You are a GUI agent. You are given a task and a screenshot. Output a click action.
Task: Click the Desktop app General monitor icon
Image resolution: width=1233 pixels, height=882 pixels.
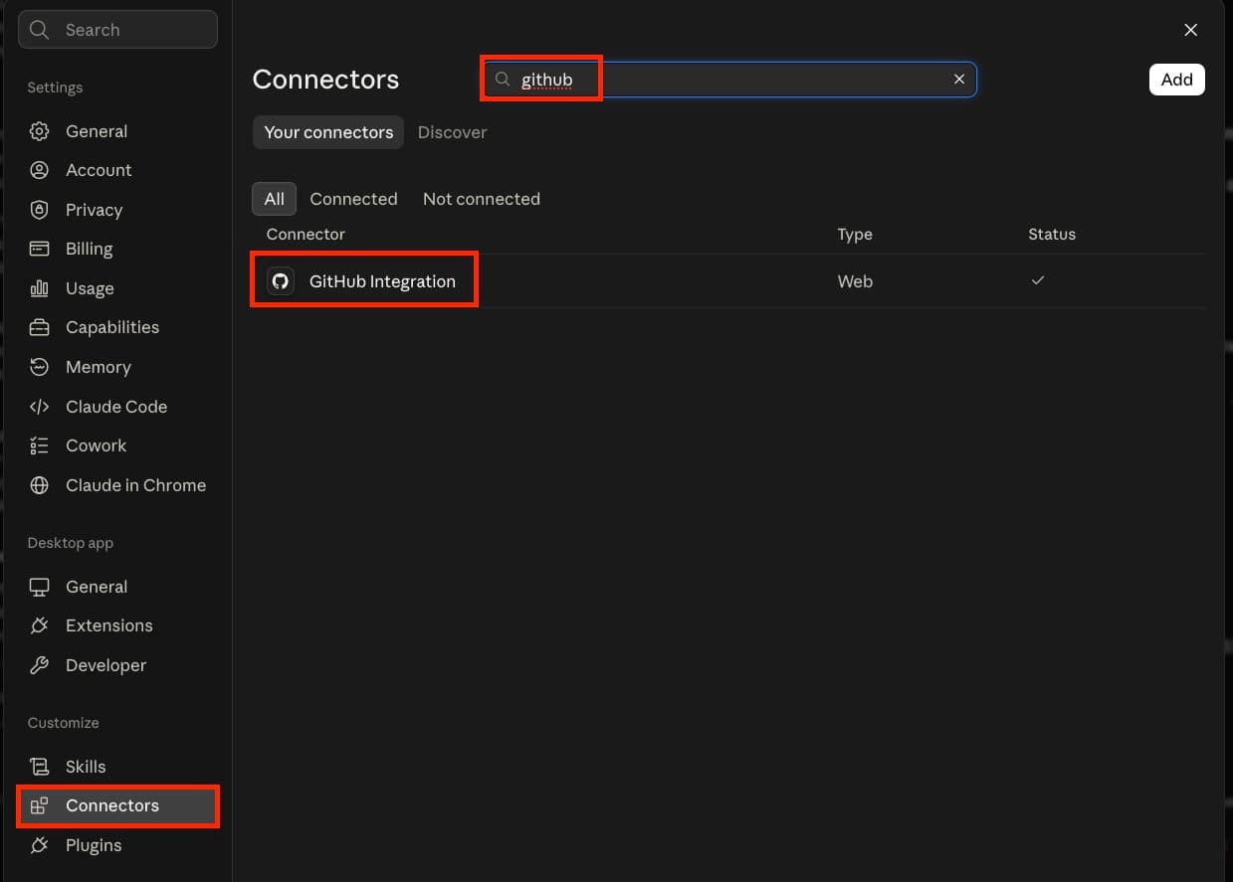pyautogui.click(x=39, y=587)
